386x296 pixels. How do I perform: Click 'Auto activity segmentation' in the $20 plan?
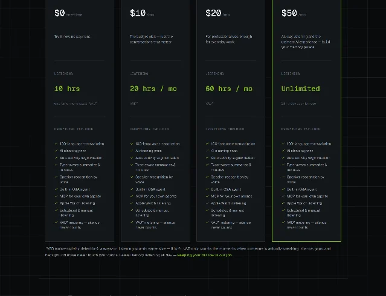(233, 158)
